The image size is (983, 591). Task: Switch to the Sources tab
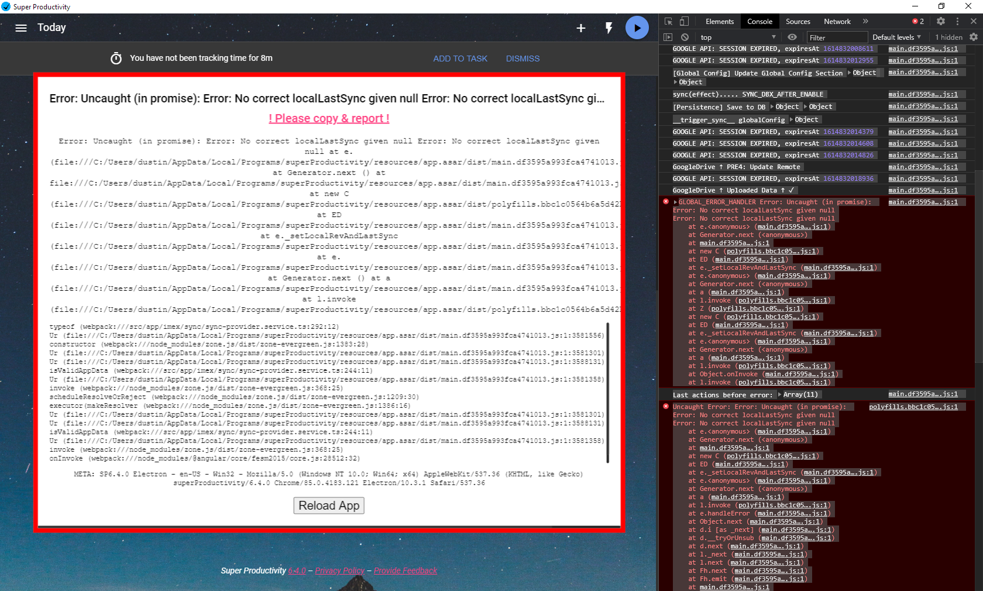pyautogui.click(x=798, y=21)
